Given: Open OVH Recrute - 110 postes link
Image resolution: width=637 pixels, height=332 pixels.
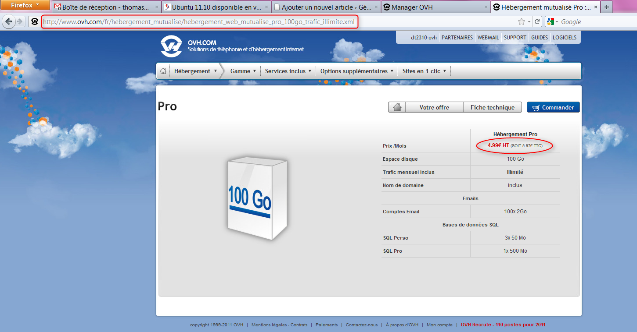Looking at the screenshot, I should (x=503, y=325).
